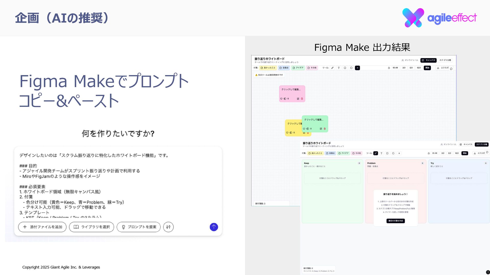The height and width of the screenshot is (275, 490).
Task: Set timer to 5分 in upper toolbar
Action: 411,68
